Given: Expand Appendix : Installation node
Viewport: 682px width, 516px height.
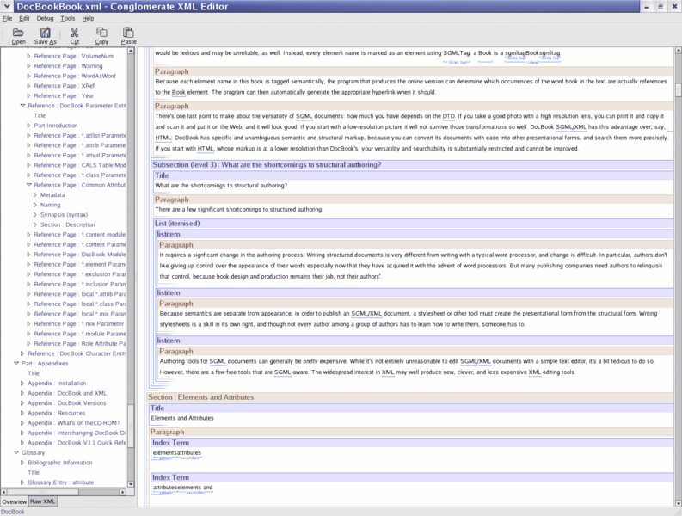Looking at the screenshot, I should (x=22, y=384).
